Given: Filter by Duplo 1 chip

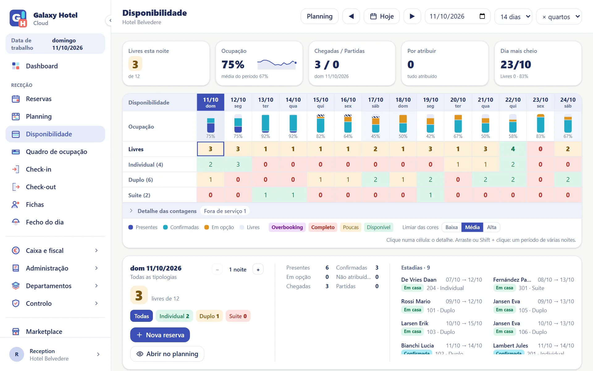Looking at the screenshot, I should pos(209,316).
